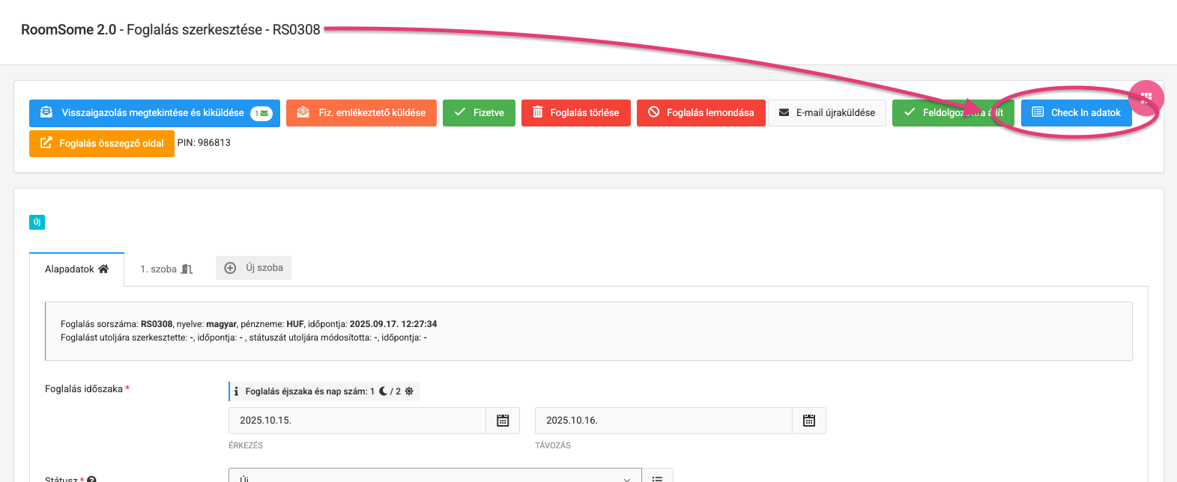Open the arrival date calendar picker
The width and height of the screenshot is (1177, 482).
click(x=503, y=421)
